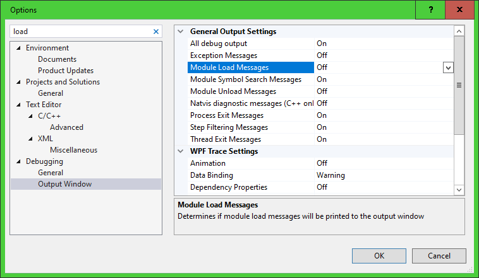The image size is (479, 278).
Task: Click the On value of Process Exit Messages
Action: click(322, 115)
